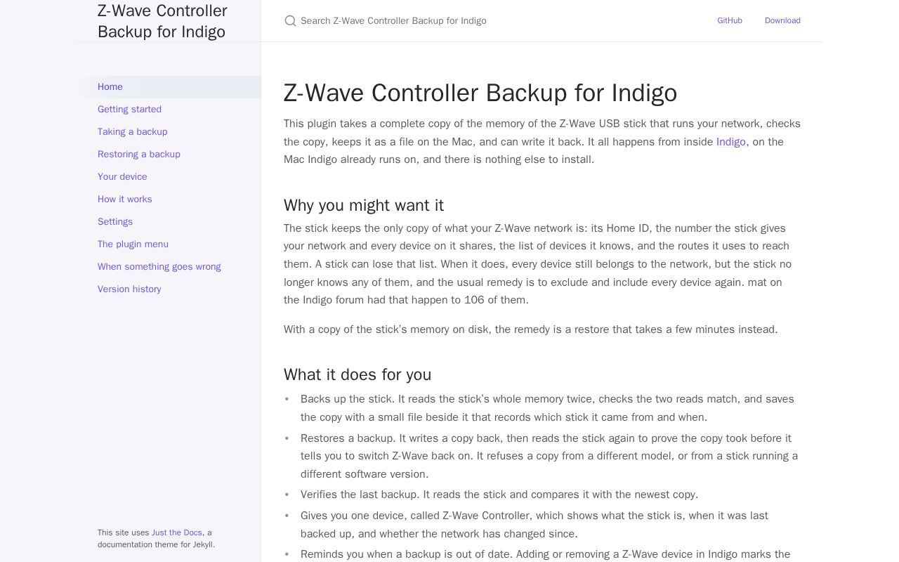Click the bullet 'Verifies the last backup'

[499, 495]
